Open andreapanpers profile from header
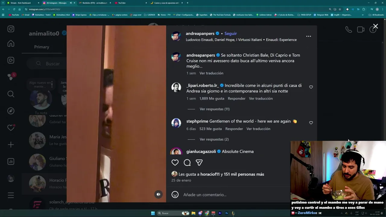 (x=200, y=33)
